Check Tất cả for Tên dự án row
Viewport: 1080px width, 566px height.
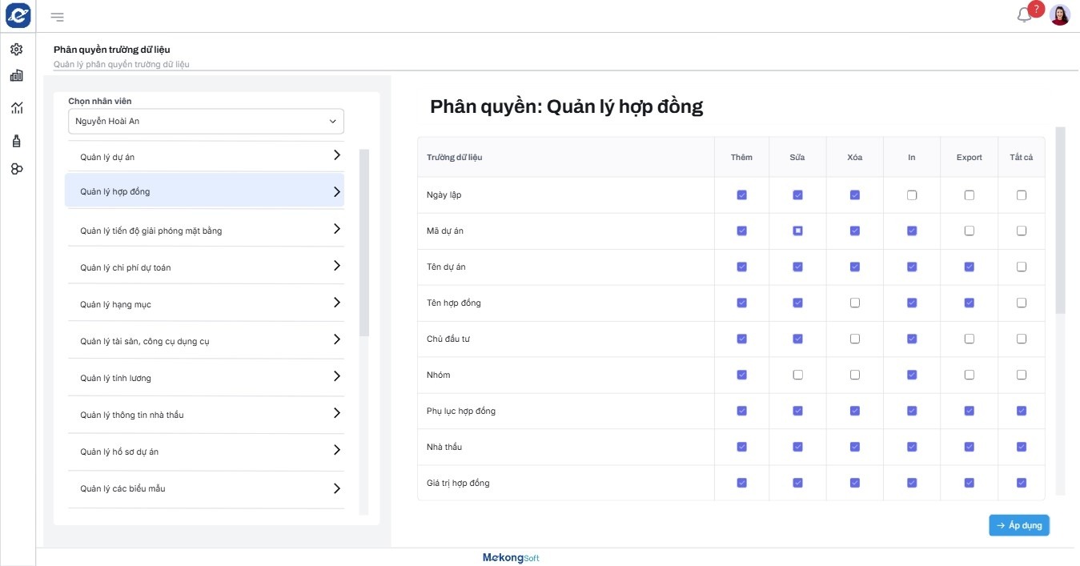click(1022, 267)
